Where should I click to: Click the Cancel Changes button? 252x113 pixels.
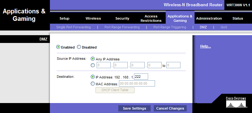point(170,108)
